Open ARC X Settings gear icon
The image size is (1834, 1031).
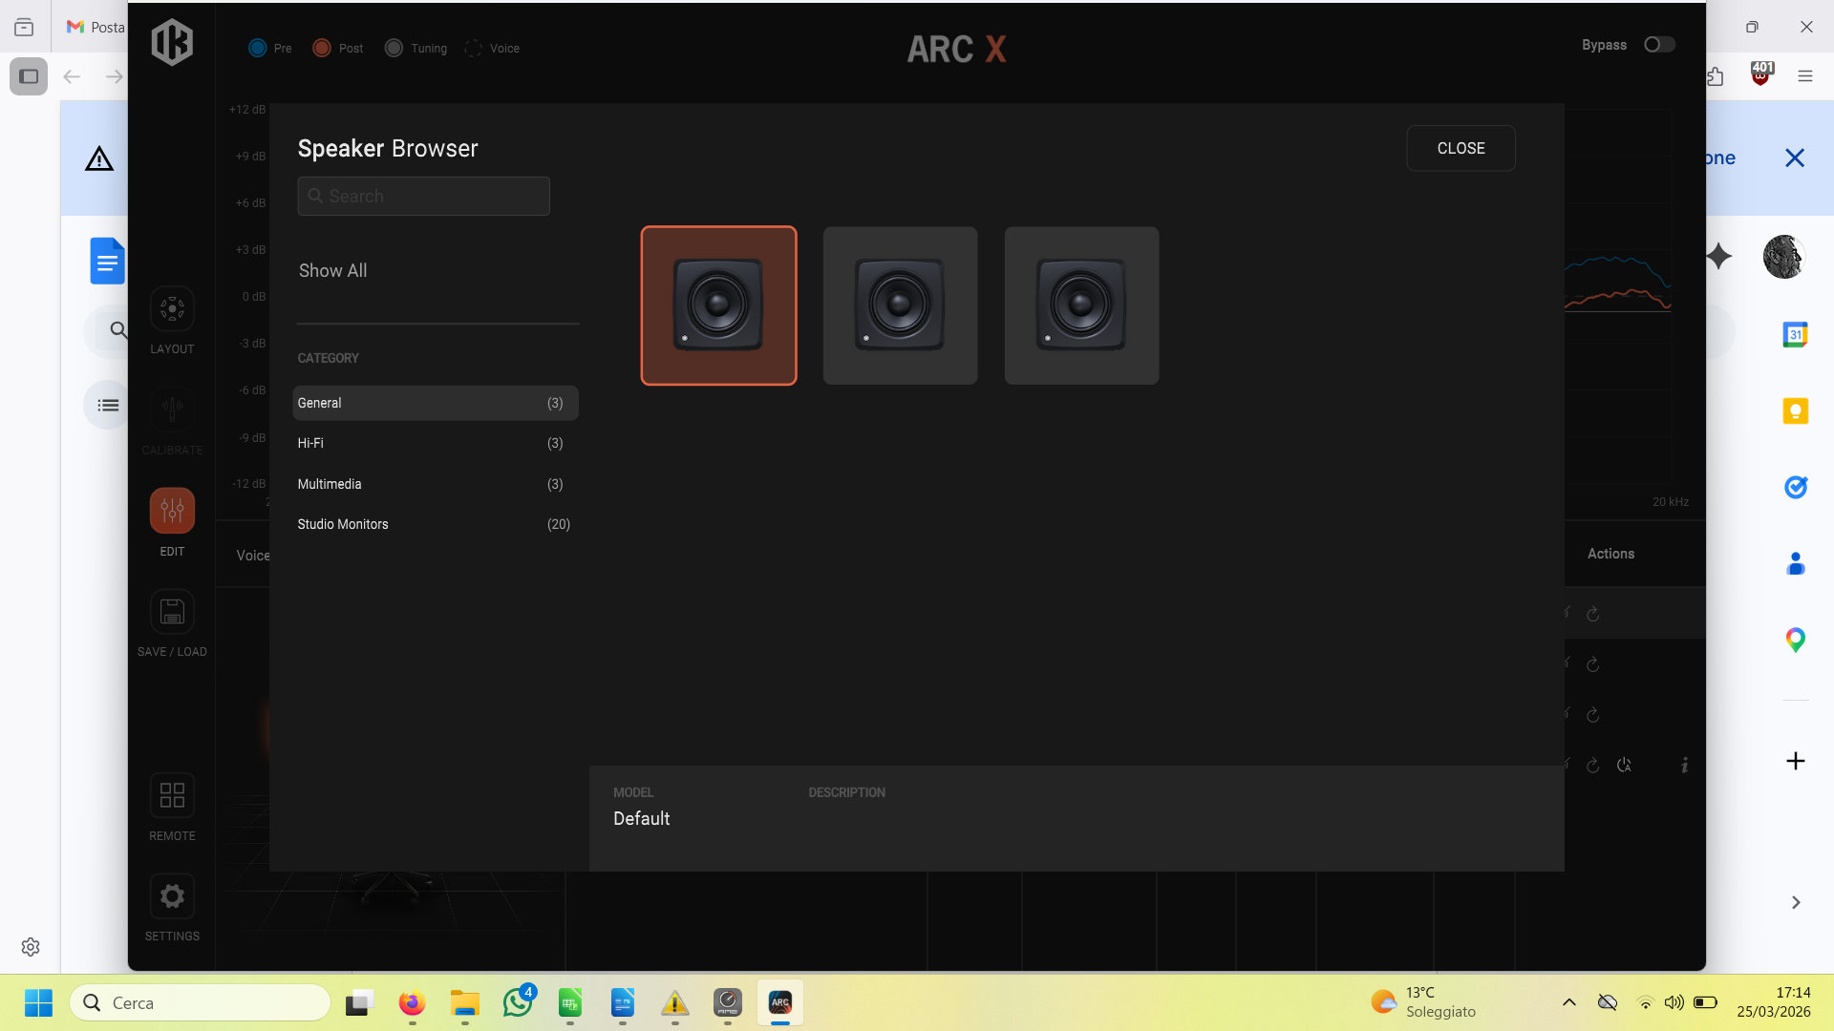172,896
